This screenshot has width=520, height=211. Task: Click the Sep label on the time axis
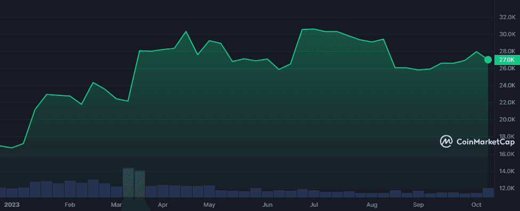coord(419,205)
